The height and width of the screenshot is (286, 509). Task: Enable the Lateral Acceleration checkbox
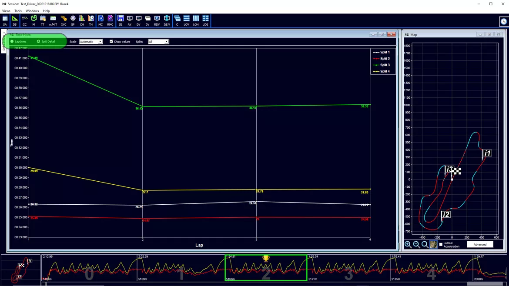point(441,245)
